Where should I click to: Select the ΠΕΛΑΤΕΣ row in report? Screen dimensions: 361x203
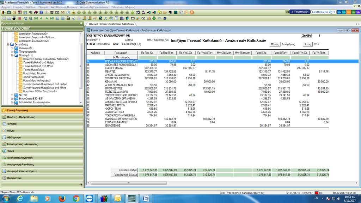click(207, 72)
